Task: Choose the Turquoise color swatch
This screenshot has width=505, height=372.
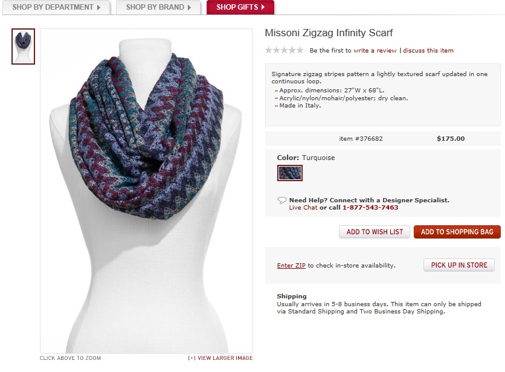Action: [290, 173]
